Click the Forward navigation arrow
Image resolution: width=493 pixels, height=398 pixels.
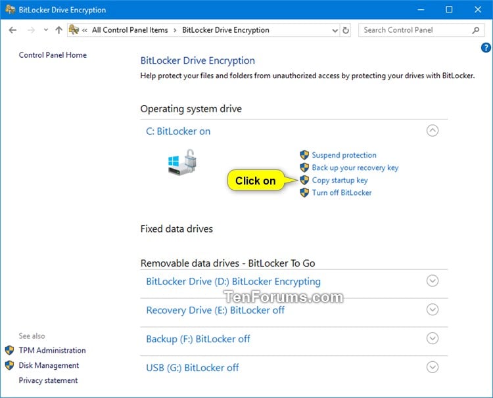coord(31,30)
